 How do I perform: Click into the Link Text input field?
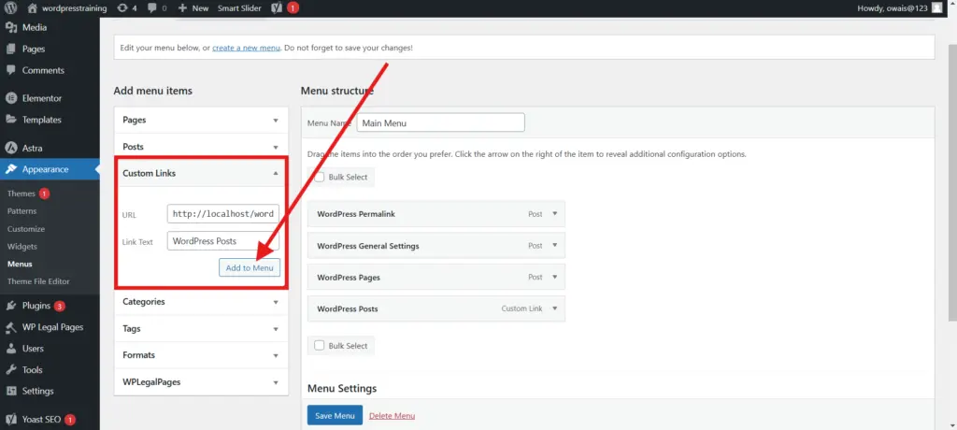[x=222, y=241]
